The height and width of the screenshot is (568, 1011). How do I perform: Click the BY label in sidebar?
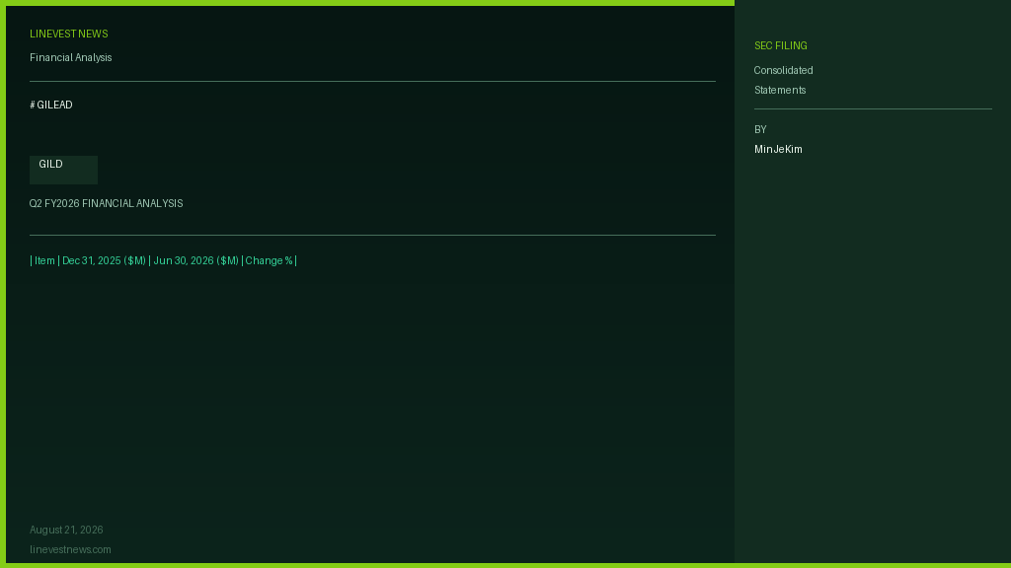[x=760, y=129]
